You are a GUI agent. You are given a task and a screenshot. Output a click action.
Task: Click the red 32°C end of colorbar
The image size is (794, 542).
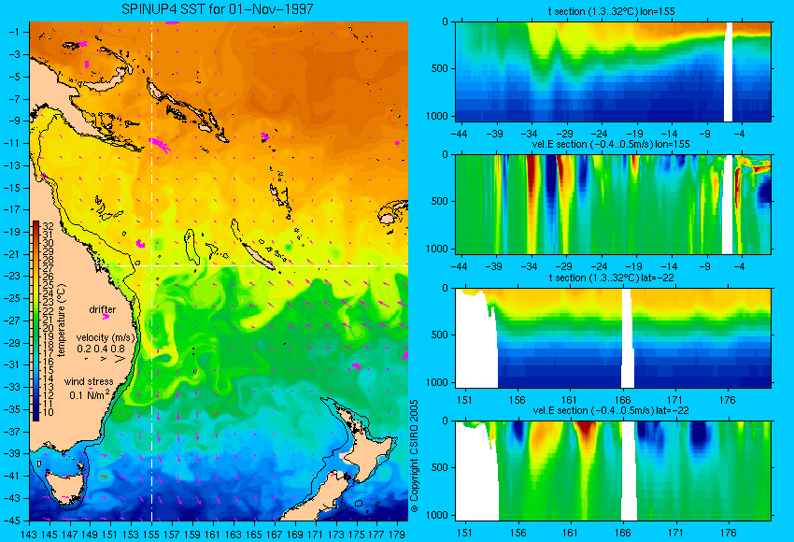35,225
